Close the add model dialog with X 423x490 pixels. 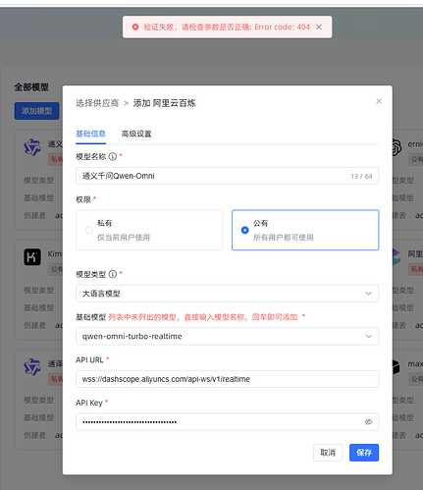pyautogui.click(x=379, y=101)
